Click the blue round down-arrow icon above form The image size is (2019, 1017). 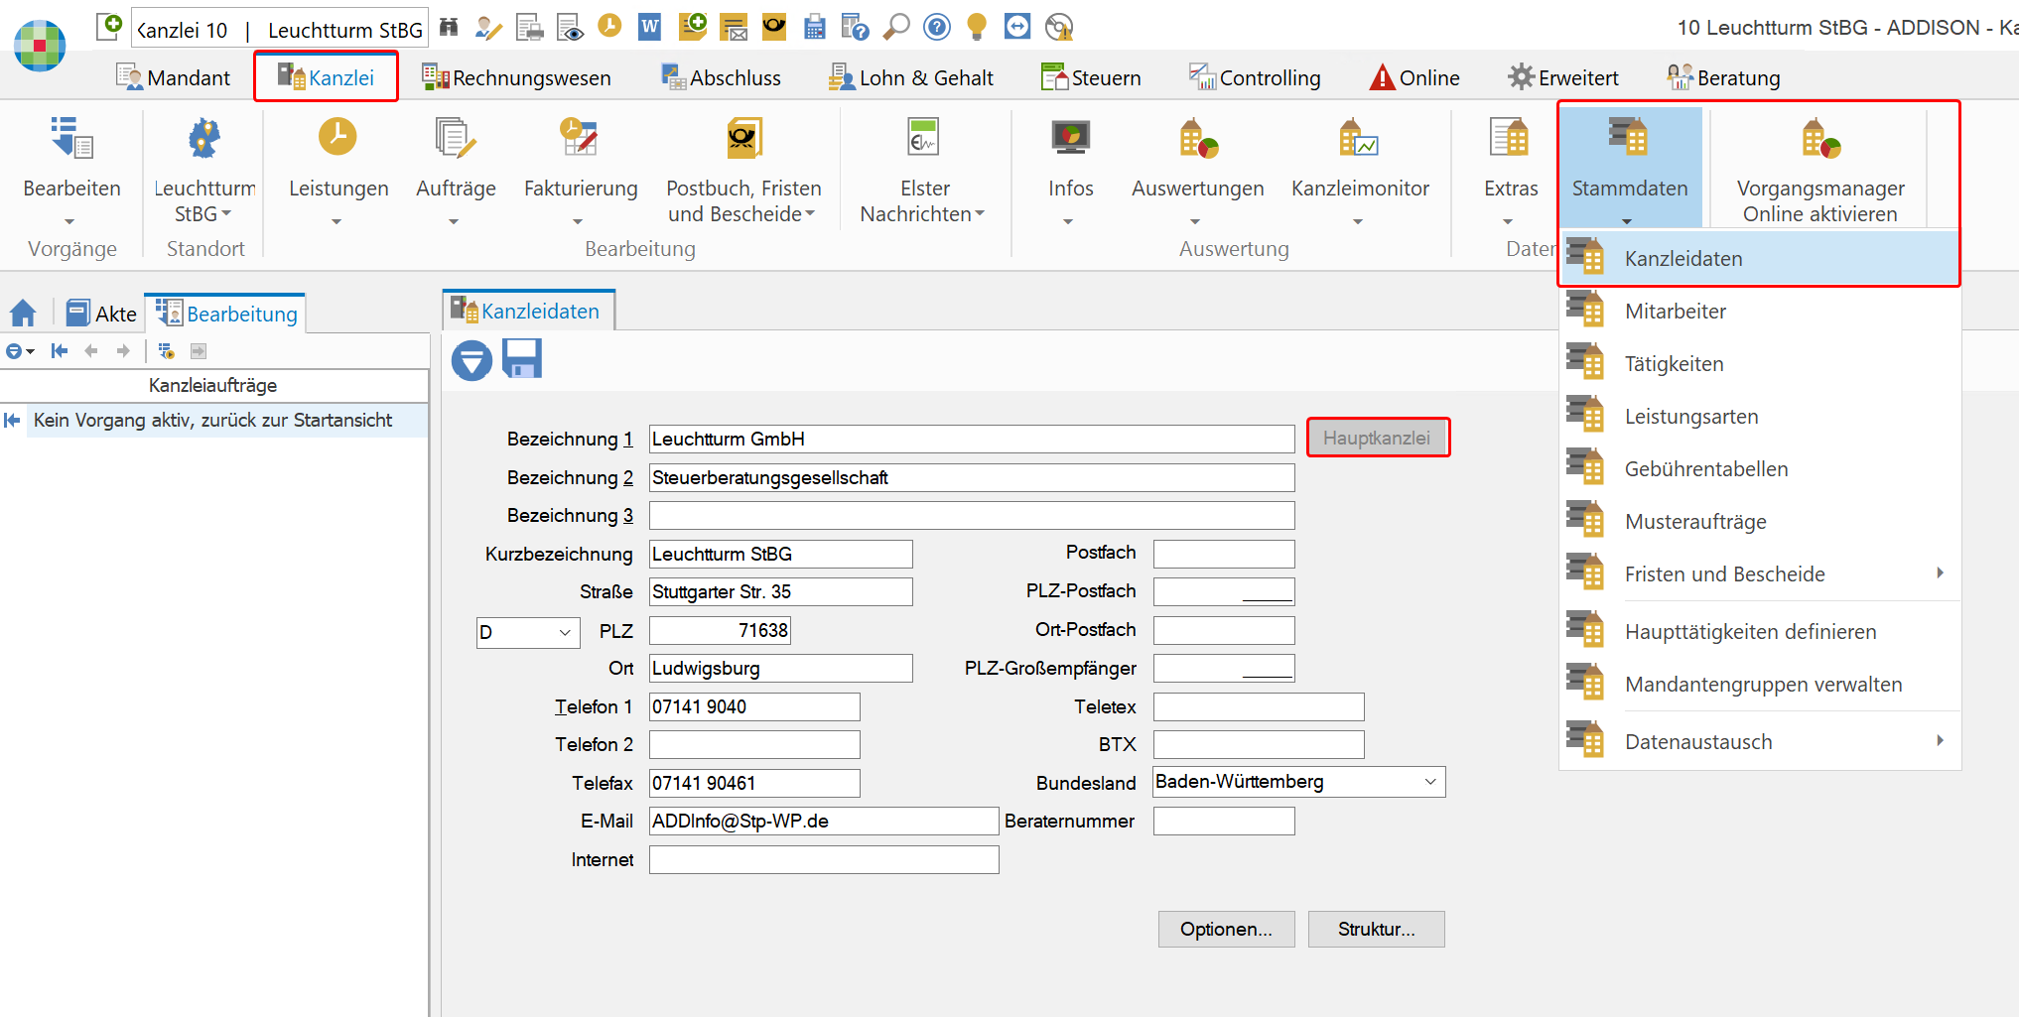coord(471,360)
